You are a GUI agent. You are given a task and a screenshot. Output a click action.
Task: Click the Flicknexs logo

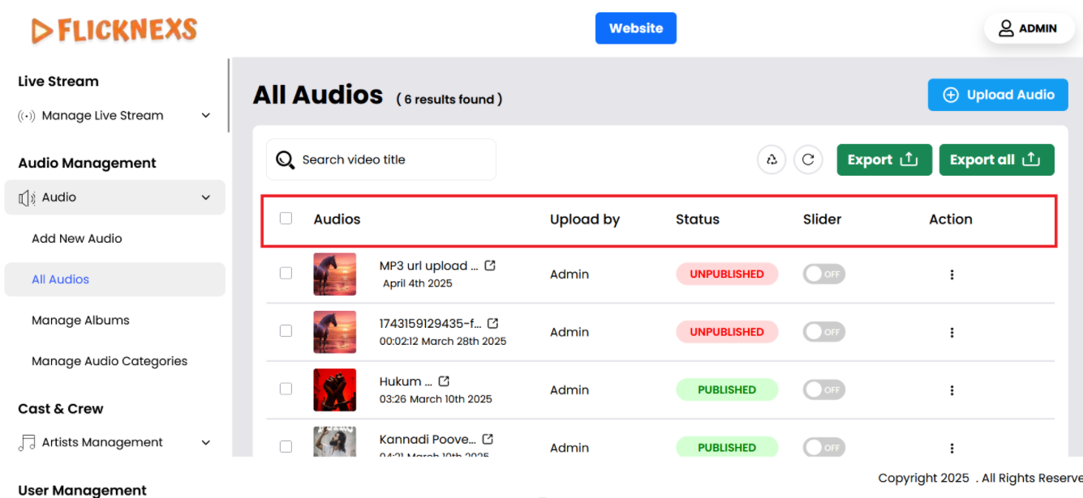[114, 31]
